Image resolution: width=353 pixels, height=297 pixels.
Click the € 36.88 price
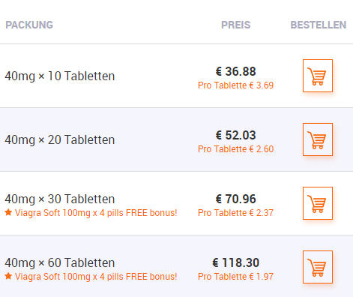(235, 71)
